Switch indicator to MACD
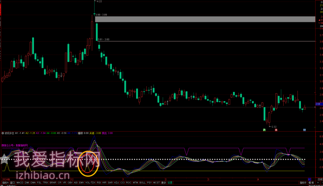This screenshot has width=323, height=186. (x=20, y=183)
